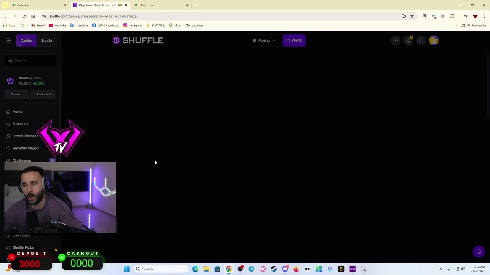
Task: Click the browser home icon
Action: coord(33,16)
